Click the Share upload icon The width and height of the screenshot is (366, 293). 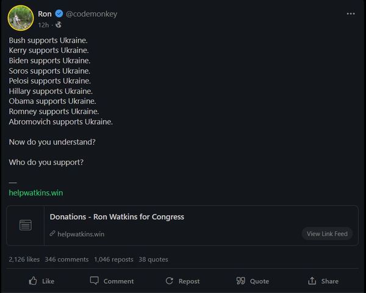click(x=312, y=281)
